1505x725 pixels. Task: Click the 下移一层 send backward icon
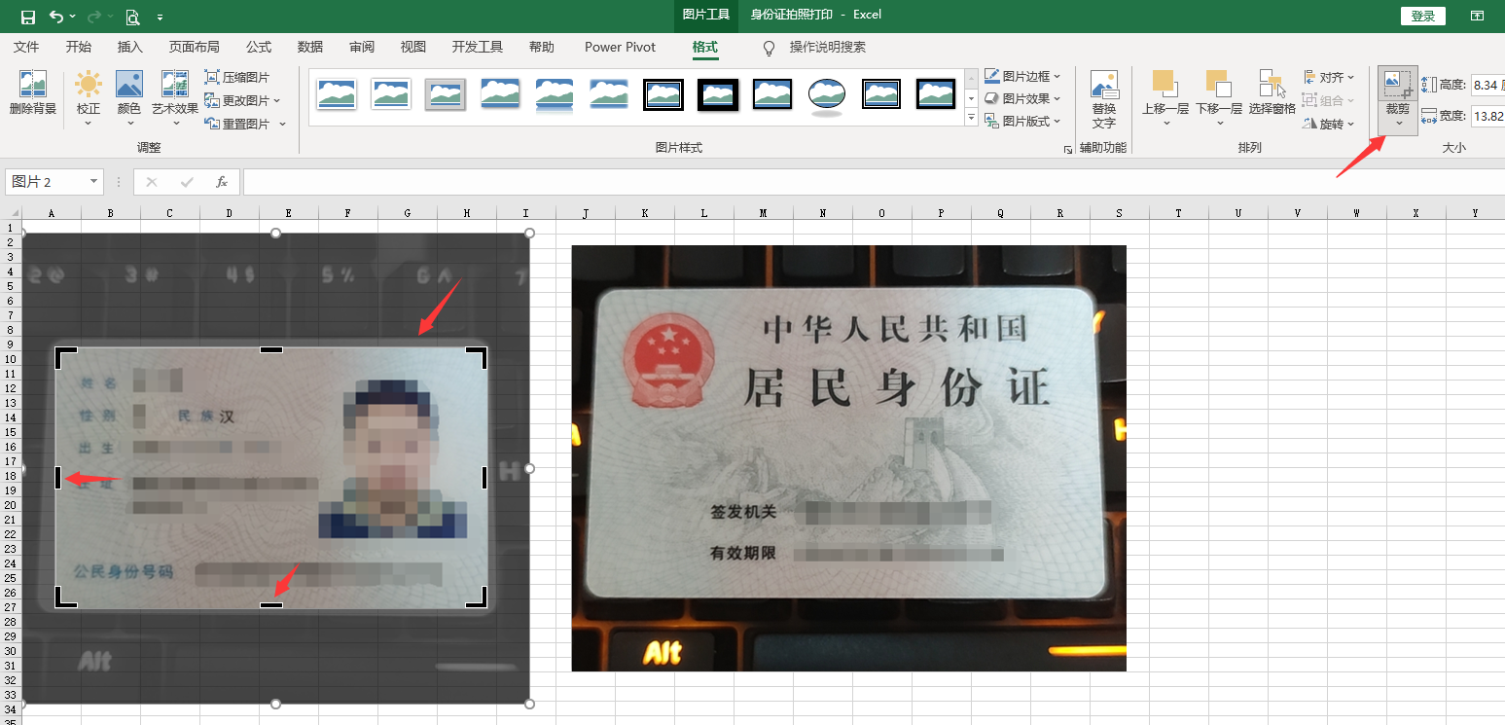(1219, 85)
